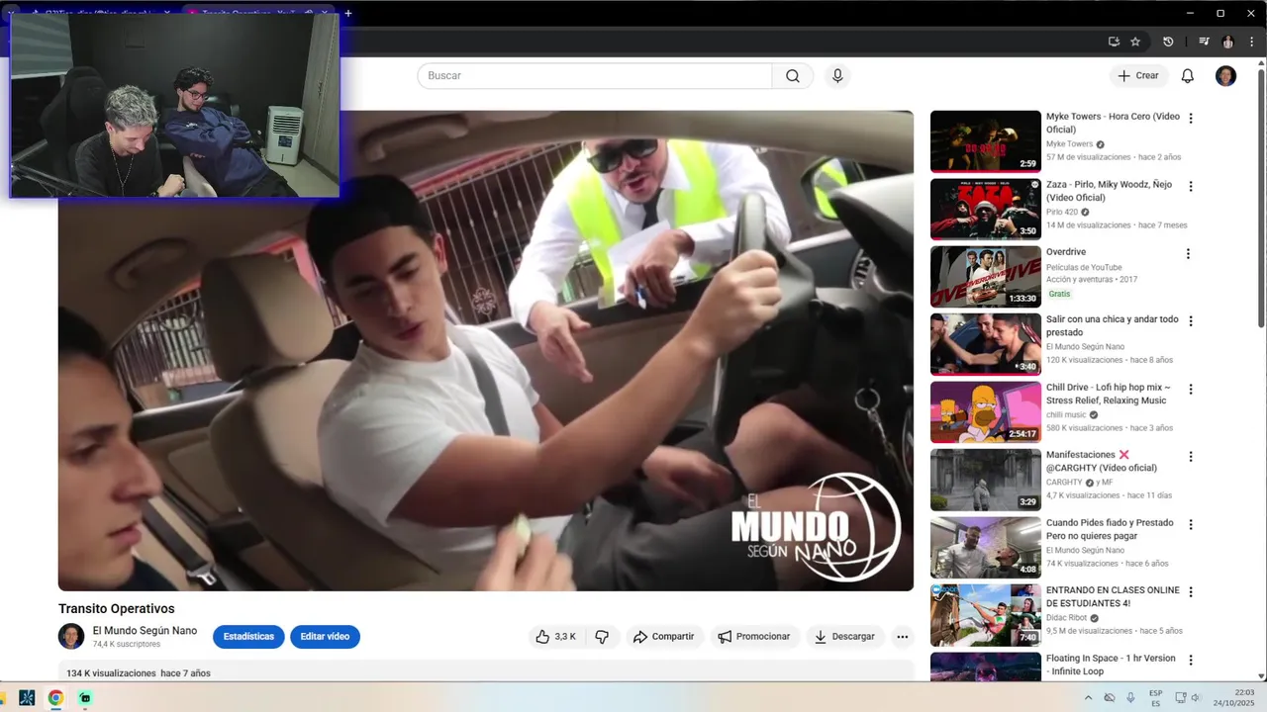The width and height of the screenshot is (1267, 712).
Task: Like the video with 3,3 K
Action: [x=554, y=637]
